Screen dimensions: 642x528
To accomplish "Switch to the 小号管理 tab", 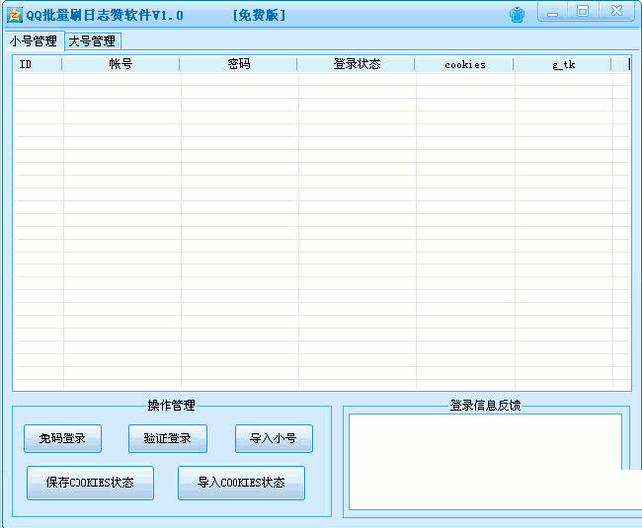I will pyautogui.click(x=34, y=41).
